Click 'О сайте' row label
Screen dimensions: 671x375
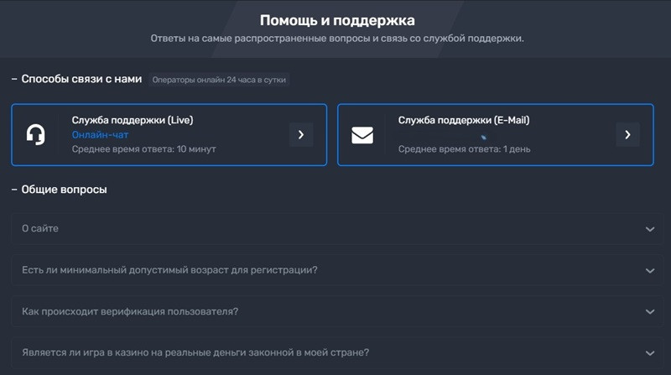(40, 228)
